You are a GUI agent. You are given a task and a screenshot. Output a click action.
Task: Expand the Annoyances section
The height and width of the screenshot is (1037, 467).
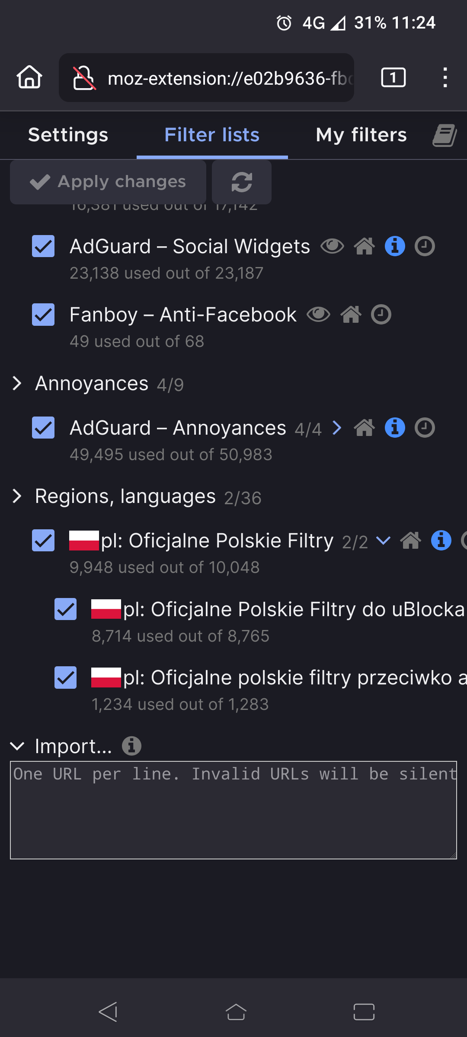pos(17,383)
